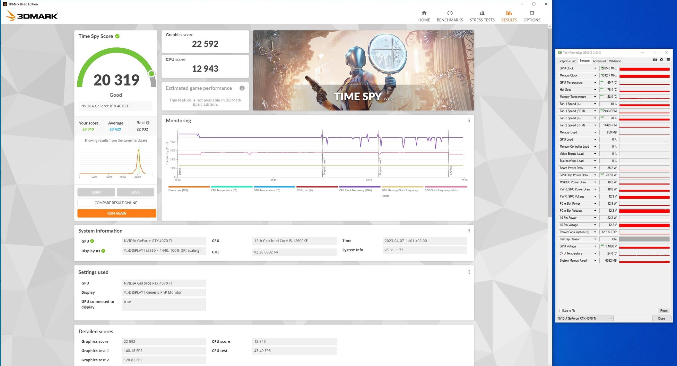Open the GPU Clock sensor dropdown
Viewport: 677px width, 366px height.
tap(595, 68)
